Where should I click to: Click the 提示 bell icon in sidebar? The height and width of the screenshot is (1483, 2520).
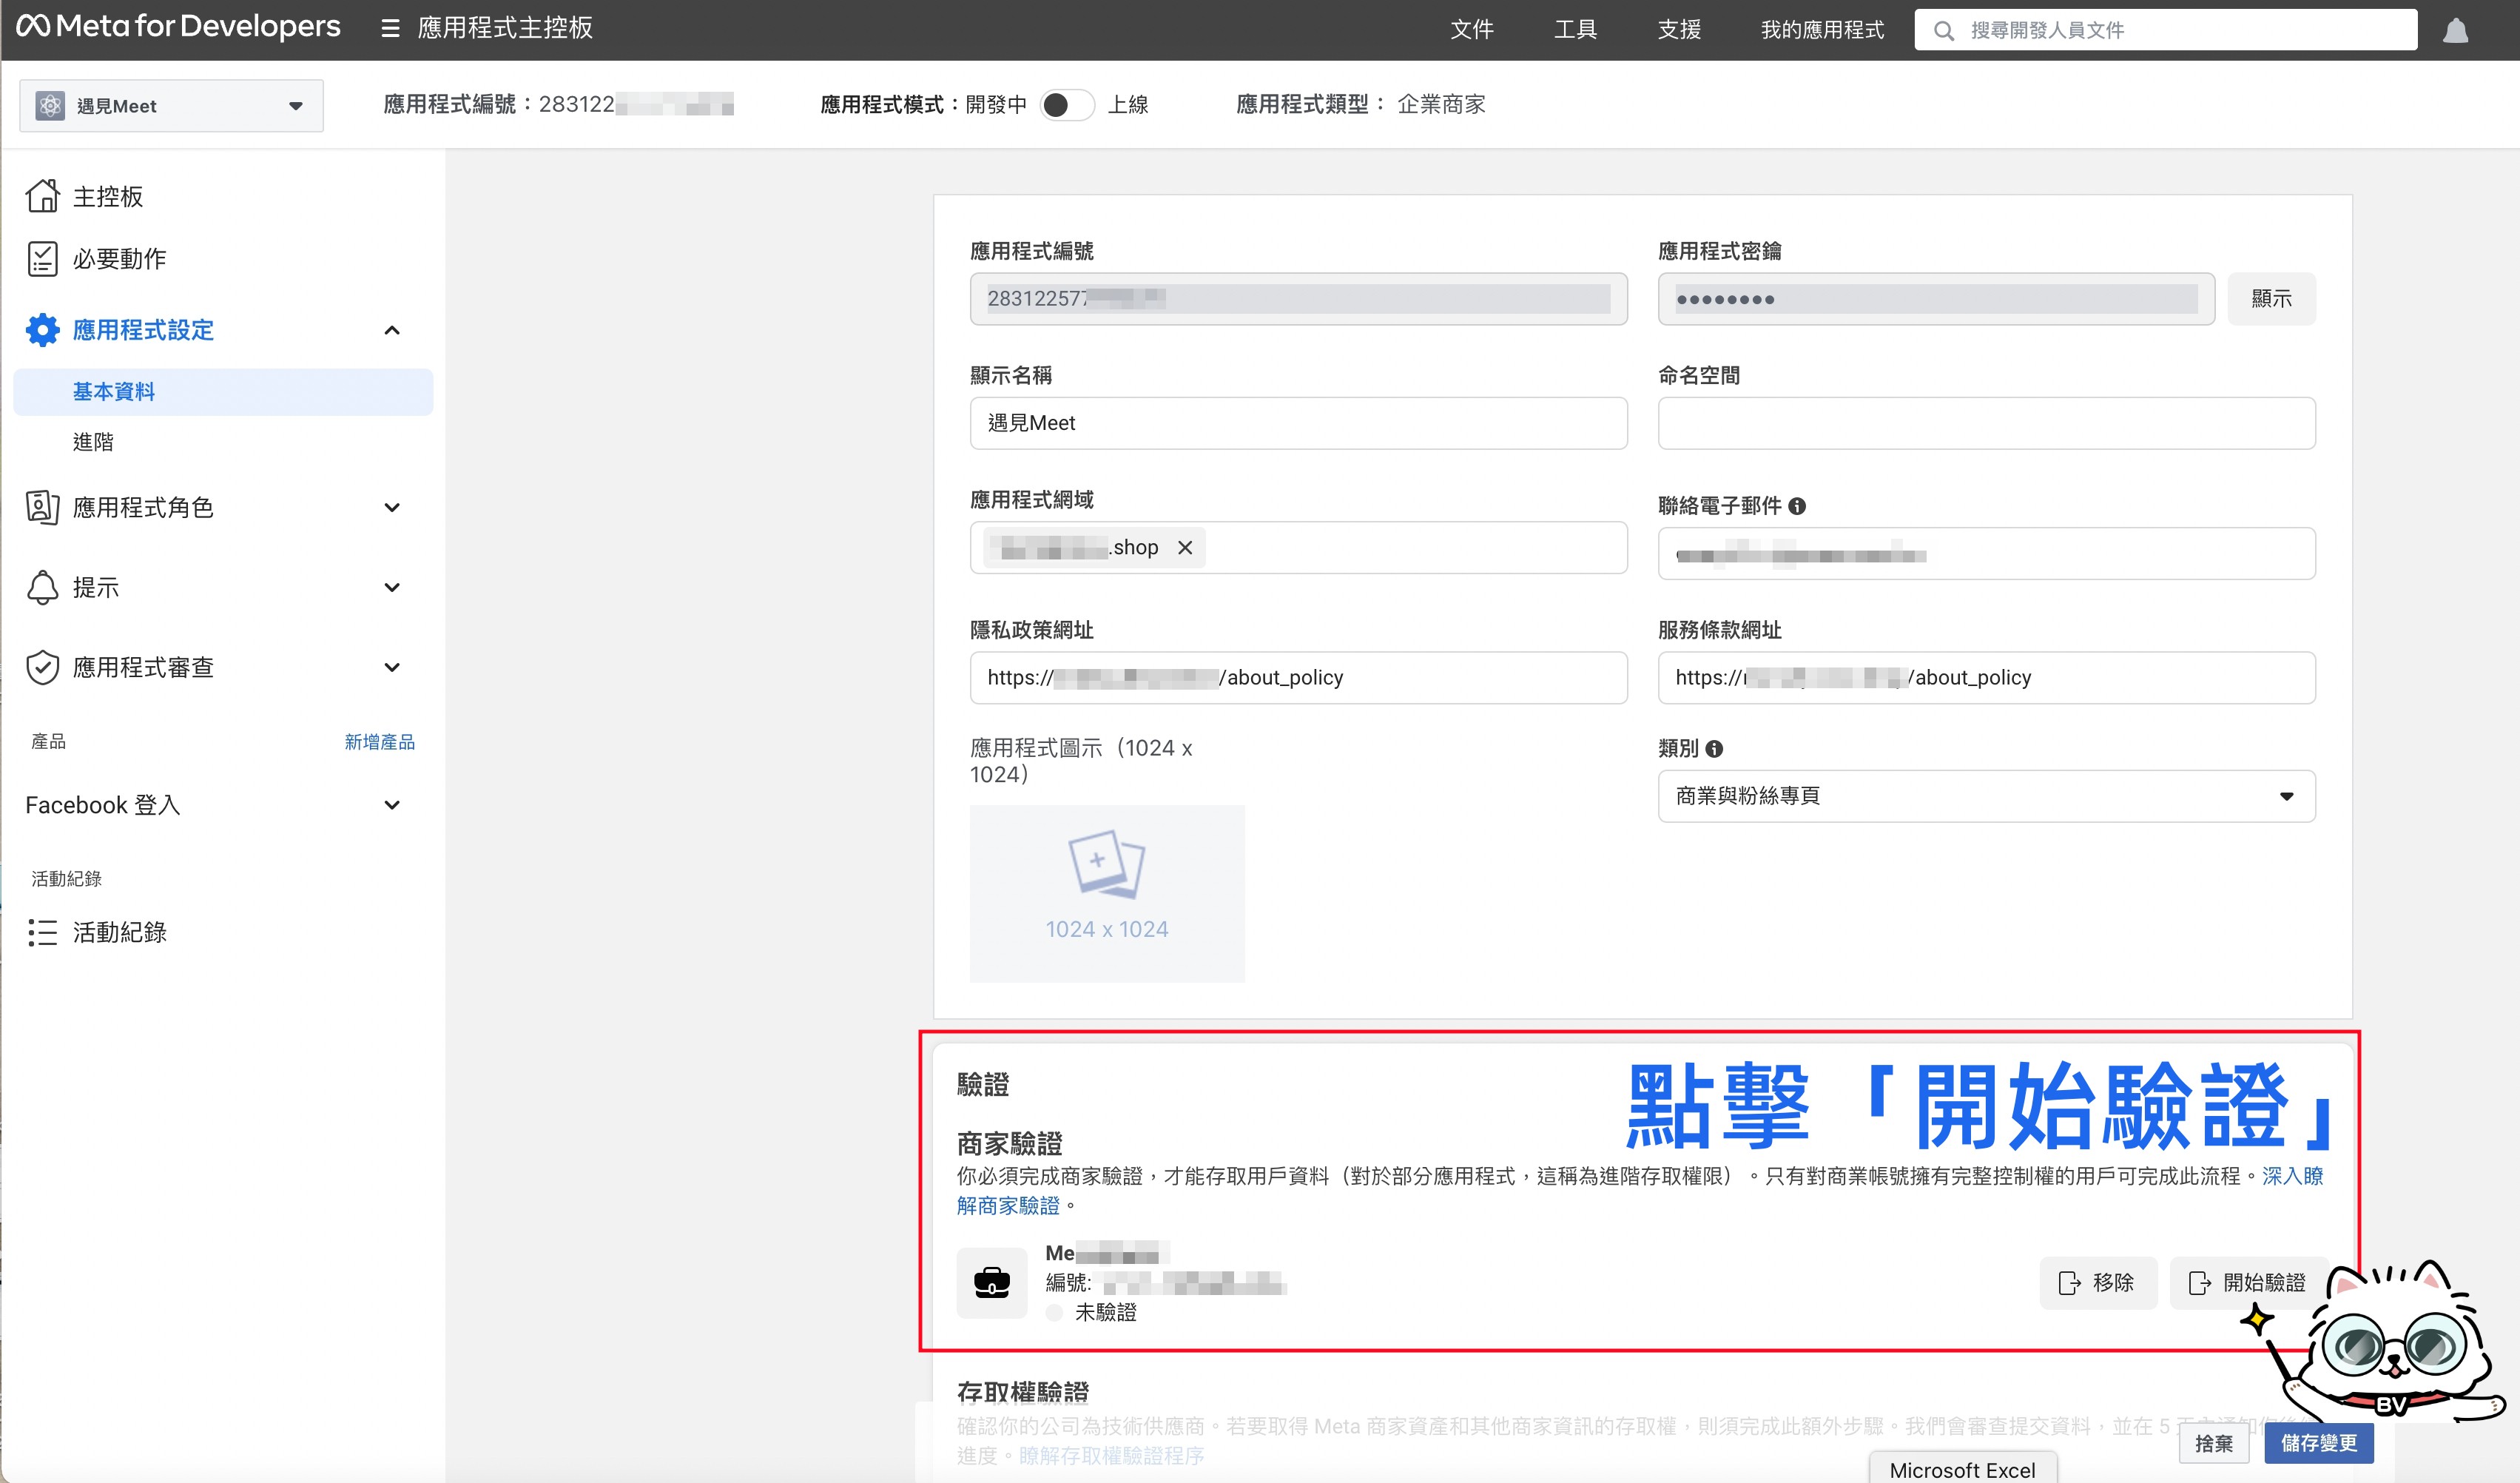click(x=42, y=587)
